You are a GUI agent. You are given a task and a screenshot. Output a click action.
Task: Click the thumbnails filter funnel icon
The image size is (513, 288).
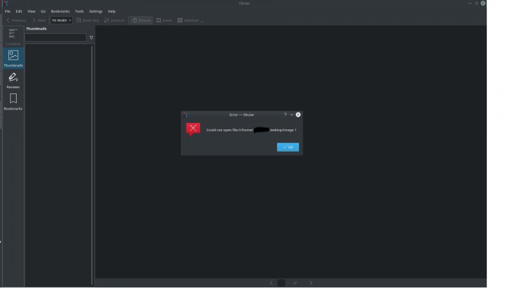pyautogui.click(x=91, y=38)
